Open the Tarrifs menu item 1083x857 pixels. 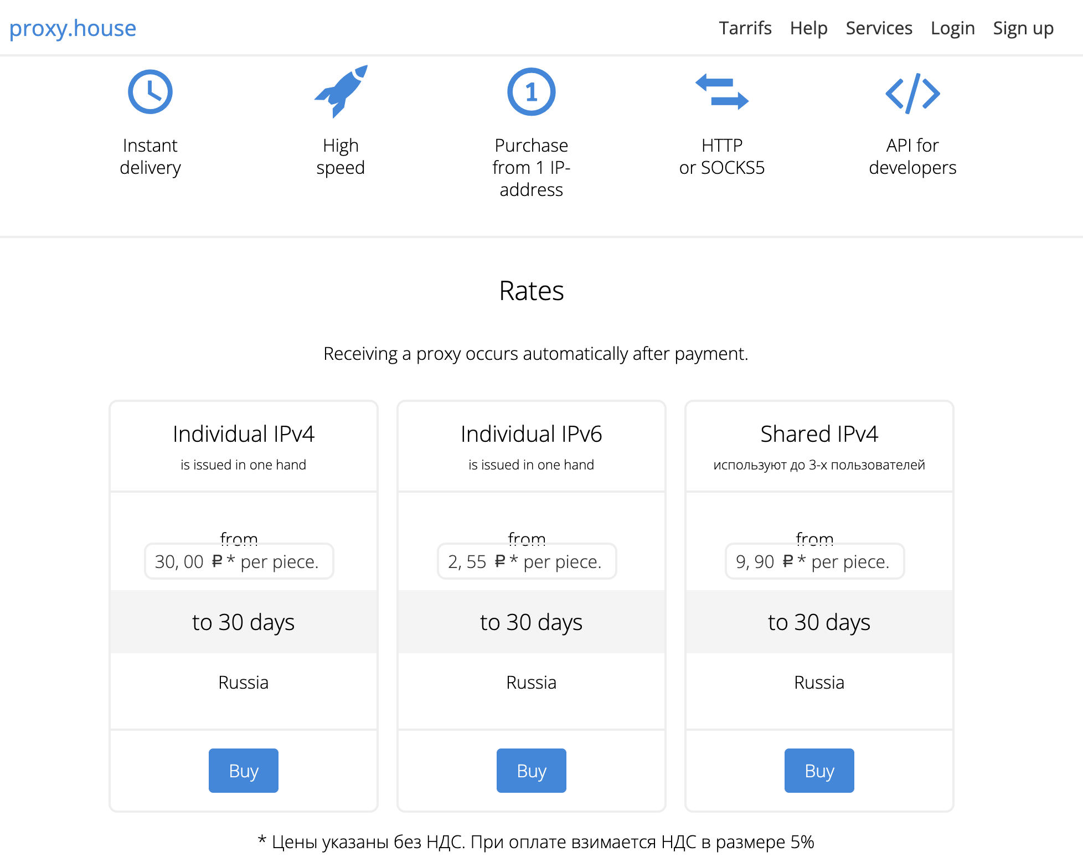point(745,28)
